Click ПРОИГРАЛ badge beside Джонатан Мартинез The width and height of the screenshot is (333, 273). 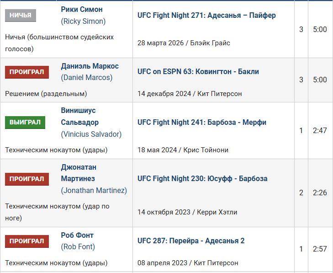coord(27,179)
